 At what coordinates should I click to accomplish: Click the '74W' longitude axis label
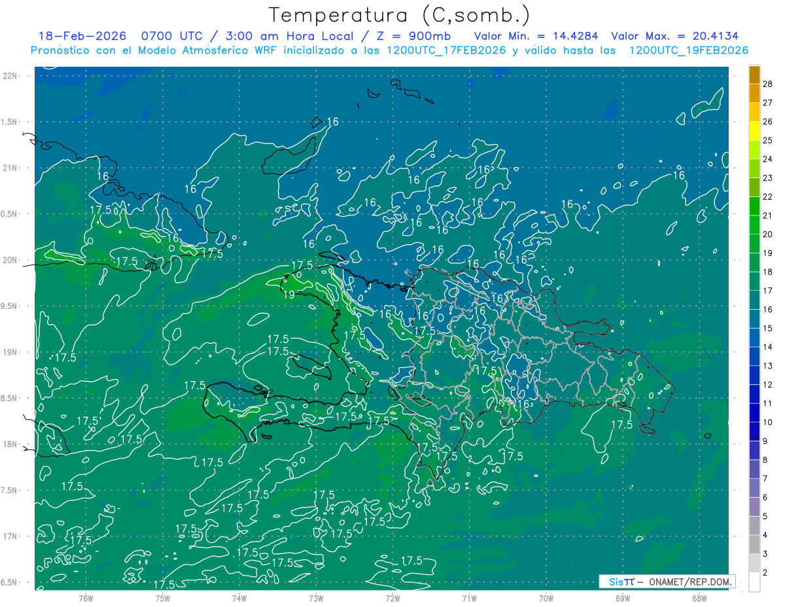point(239,598)
